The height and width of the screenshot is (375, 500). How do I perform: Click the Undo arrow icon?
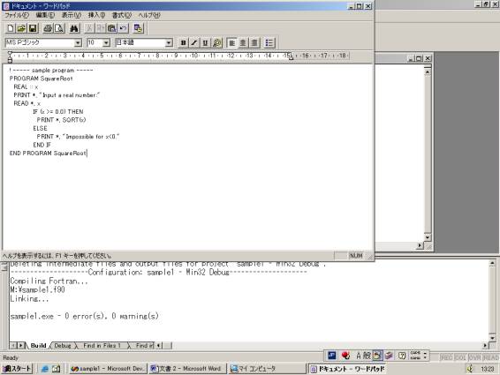(123, 28)
